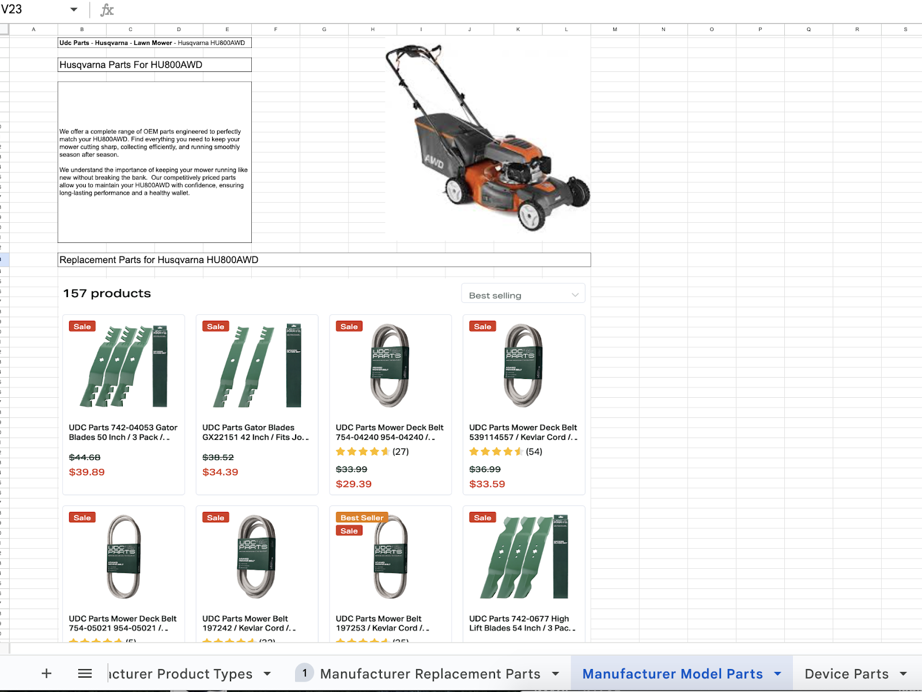Open UDC Parts 742-04053 Gator Blades title

123,432
